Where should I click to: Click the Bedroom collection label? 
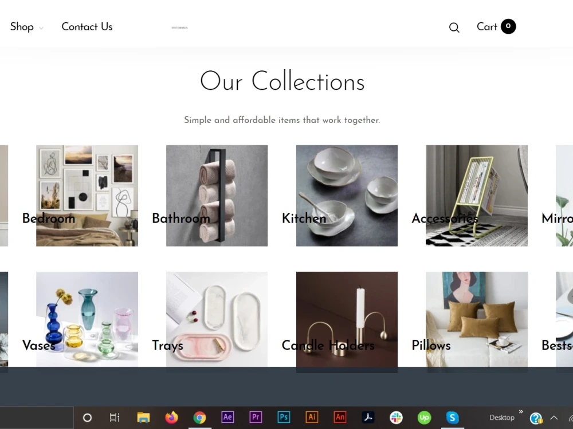pyautogui.click(x=49, y=218)
